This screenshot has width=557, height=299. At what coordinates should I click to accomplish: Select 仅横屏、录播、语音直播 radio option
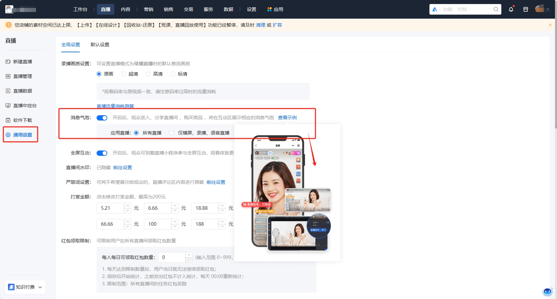tap(172, 133)
